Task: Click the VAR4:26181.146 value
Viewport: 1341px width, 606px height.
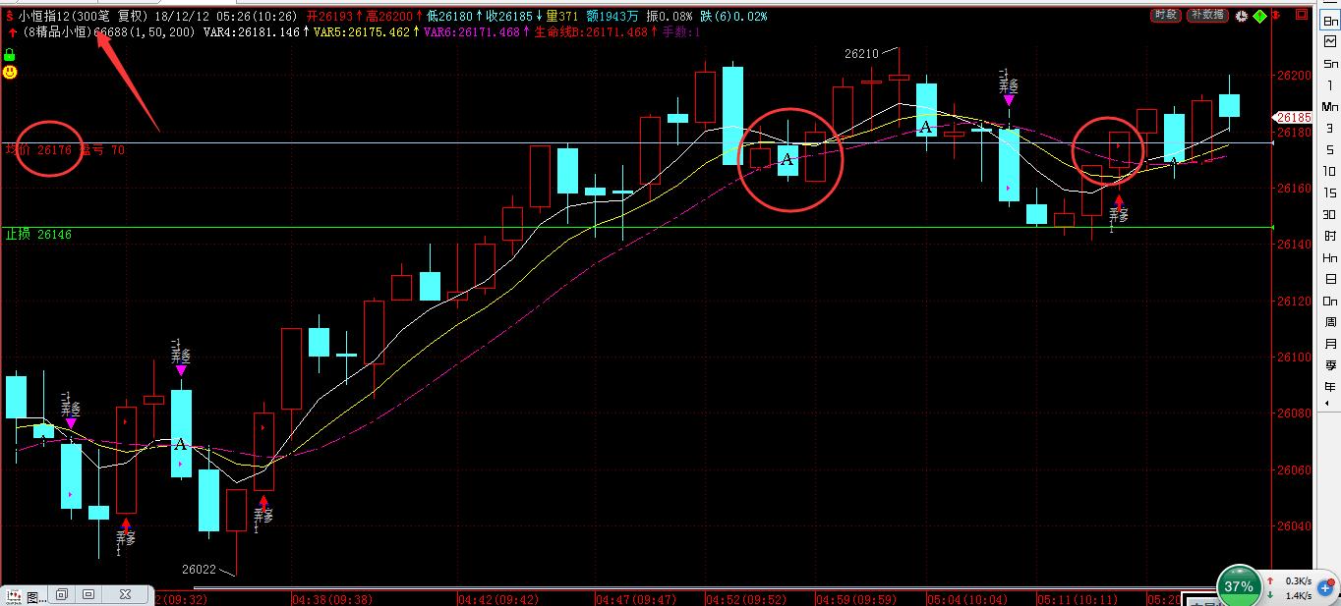Action: coord(254,32)
